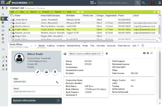The height and width of the screenshot is (110, 162).
Task: Open the details panel list-lines menu icon
Action: pyautogui.click(x=151, y=53)
